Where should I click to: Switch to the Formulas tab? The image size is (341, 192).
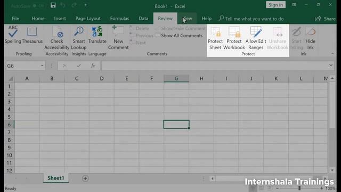119,19
